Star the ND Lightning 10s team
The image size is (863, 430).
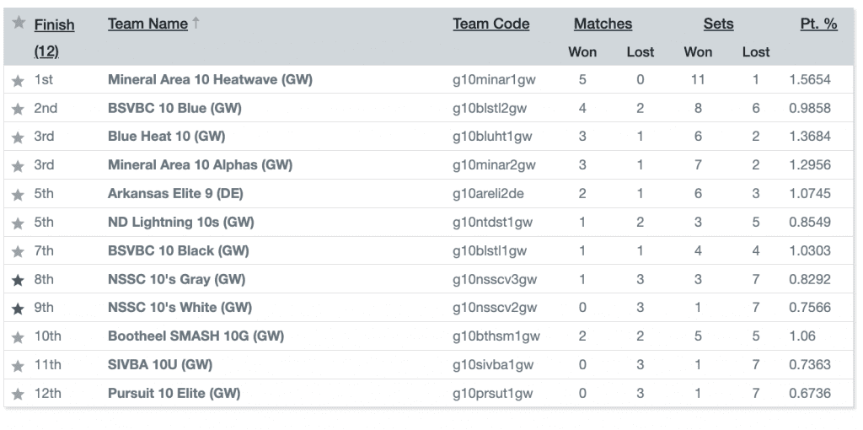point(19,223)
